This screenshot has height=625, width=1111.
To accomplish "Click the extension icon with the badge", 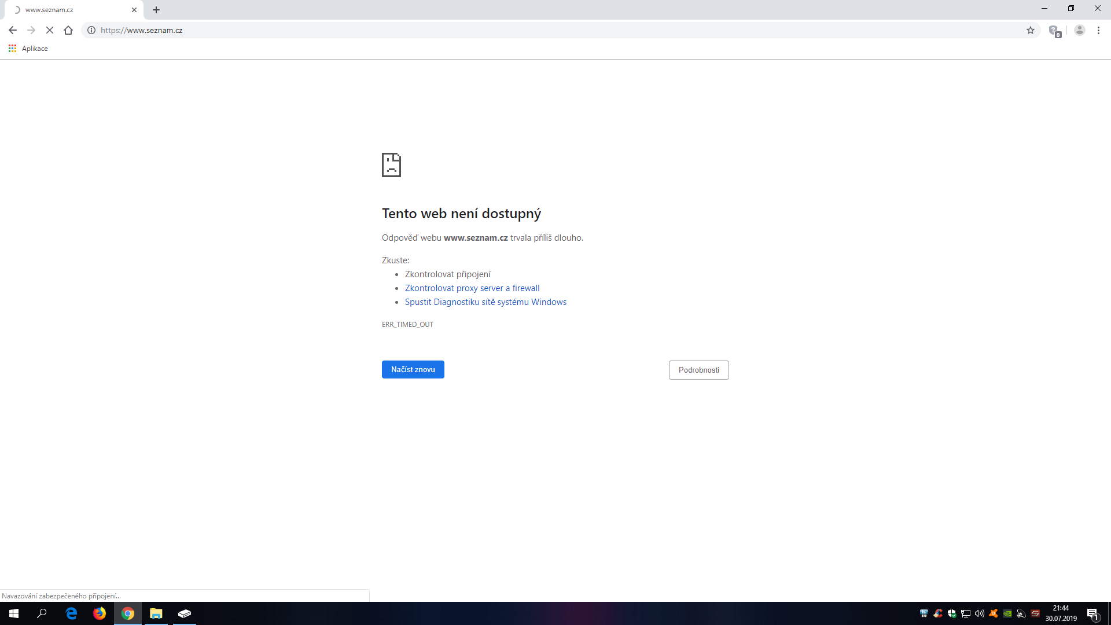I will point(1054,31).
